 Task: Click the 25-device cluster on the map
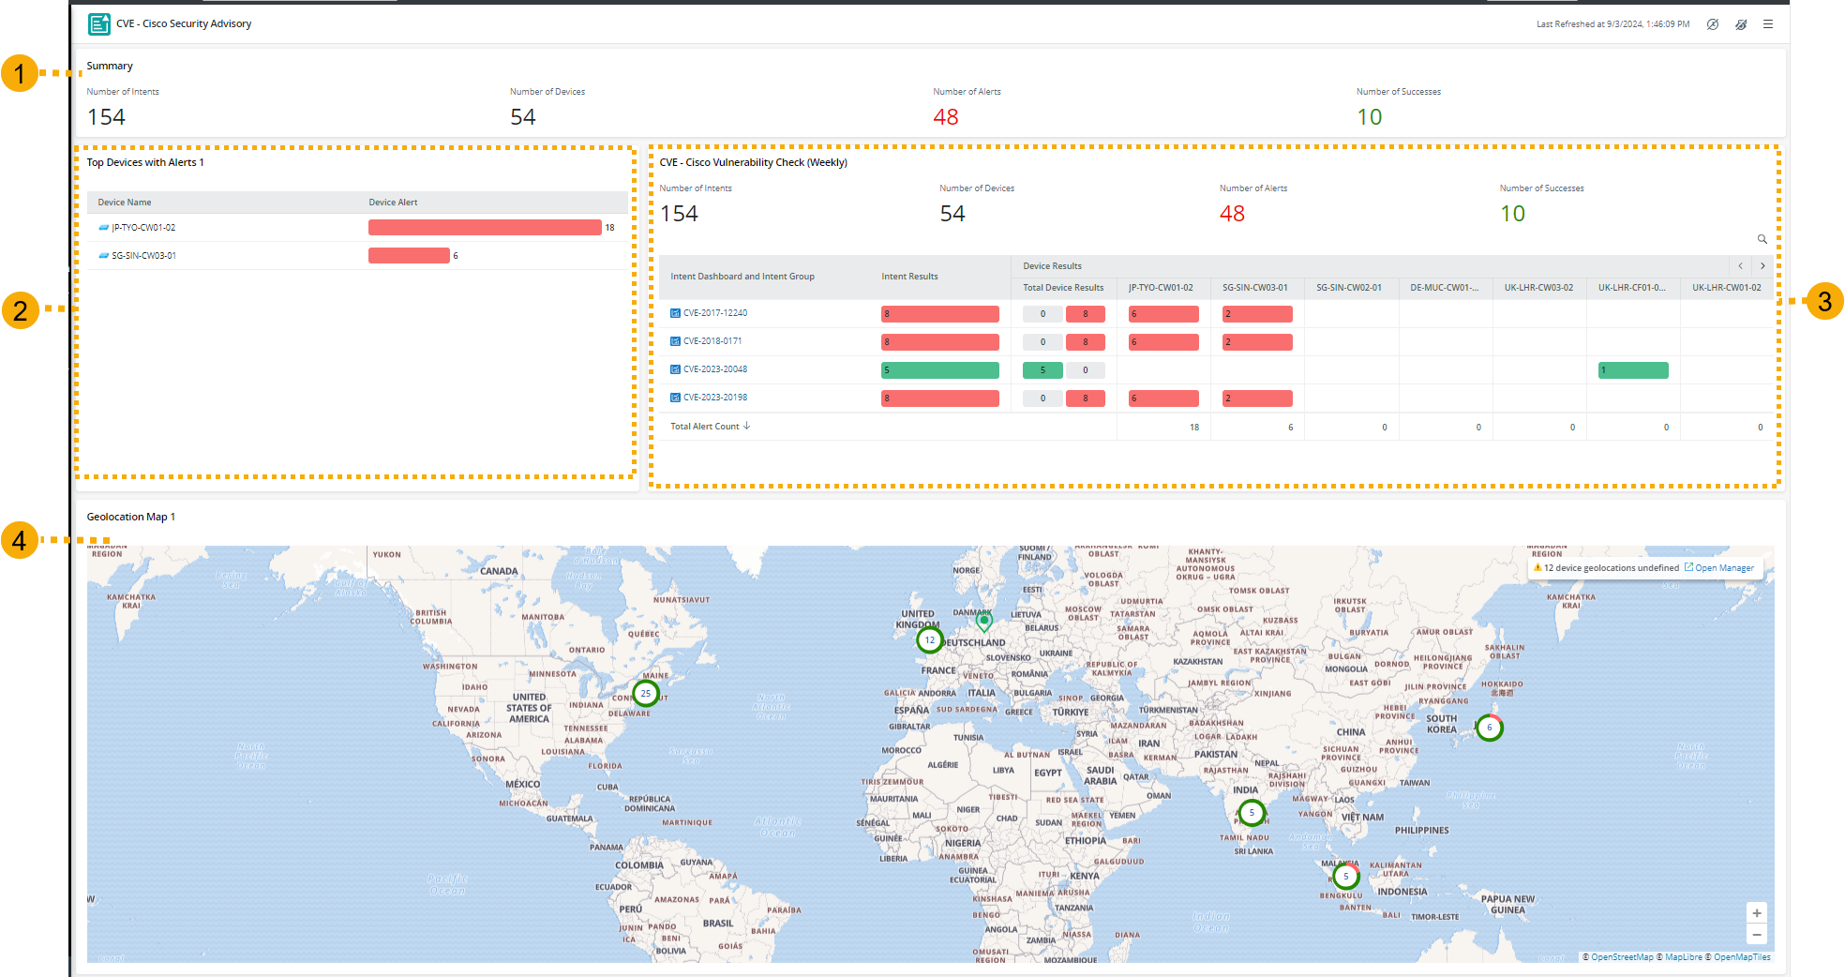pyautogui.click(x=645, y=694)
